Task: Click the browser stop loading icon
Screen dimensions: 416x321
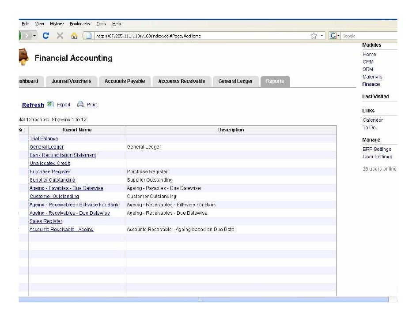Action: [60, 36]
